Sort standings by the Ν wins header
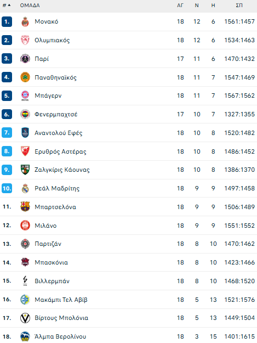Screen dimensions: 257x343 197,5
